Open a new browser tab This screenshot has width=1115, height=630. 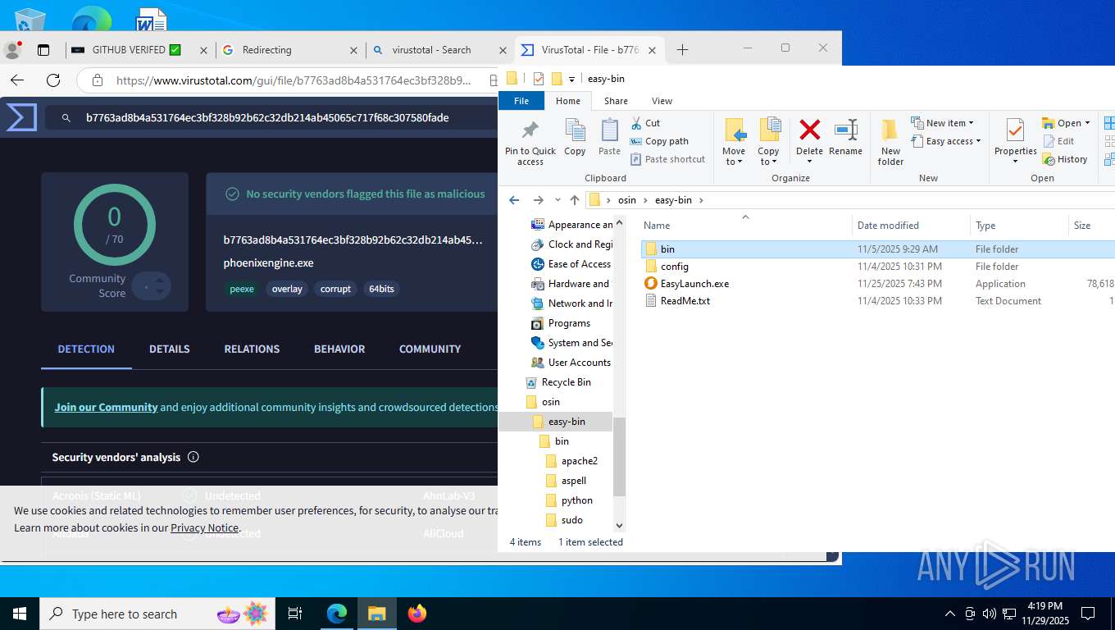click(682, 50)
